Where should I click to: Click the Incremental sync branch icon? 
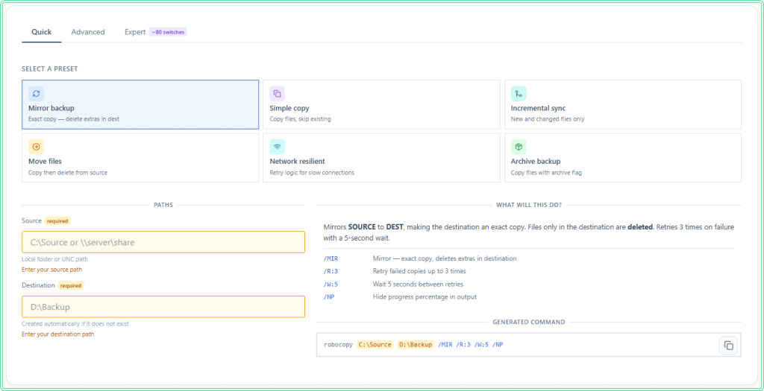tap(519, 93)
